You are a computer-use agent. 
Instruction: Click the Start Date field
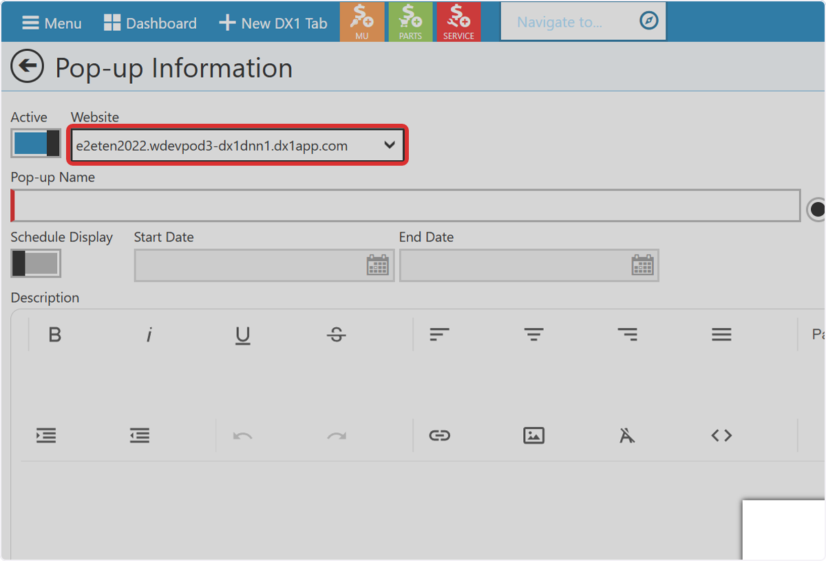[x=264, y=265]
